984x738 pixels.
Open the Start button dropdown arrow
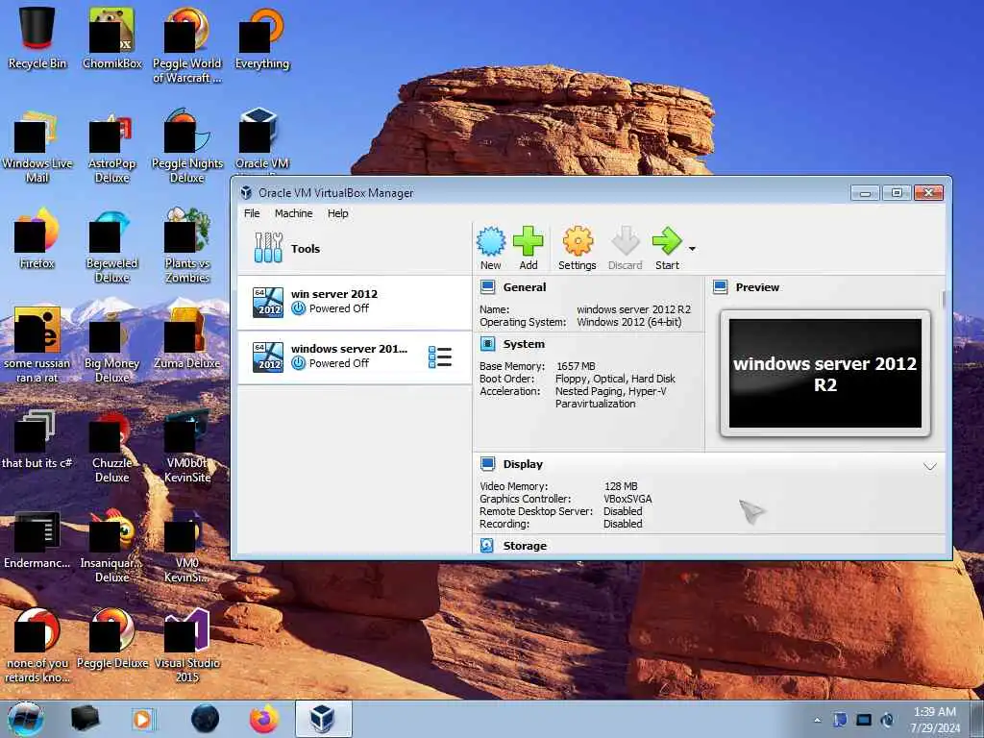pos(692,249)
